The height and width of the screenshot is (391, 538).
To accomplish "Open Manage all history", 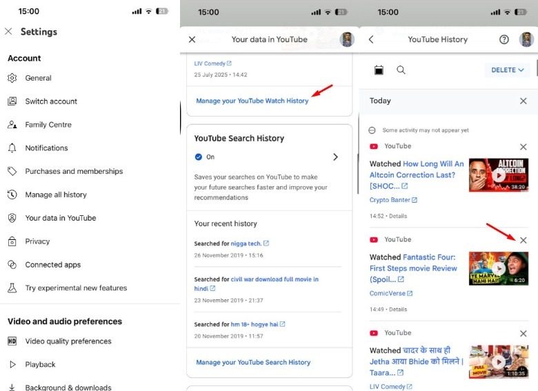I will click(x=90, y=194).
